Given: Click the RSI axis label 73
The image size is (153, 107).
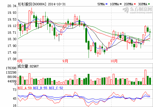Looking at the screenshot, I should (x=15, y=90).
